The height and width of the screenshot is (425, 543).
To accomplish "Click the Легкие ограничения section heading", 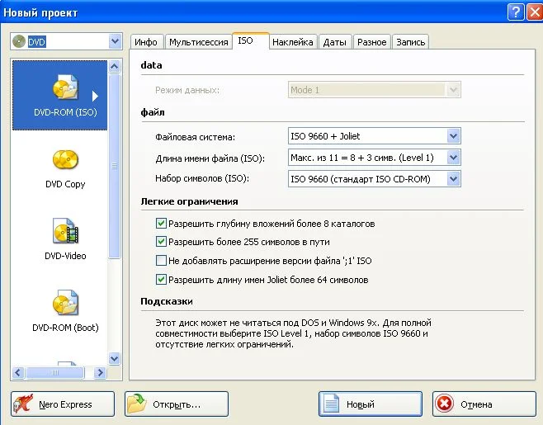I will (189, 201).
